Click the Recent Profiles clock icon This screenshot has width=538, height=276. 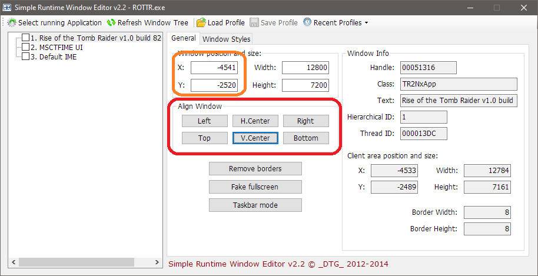tap(307, 23)
